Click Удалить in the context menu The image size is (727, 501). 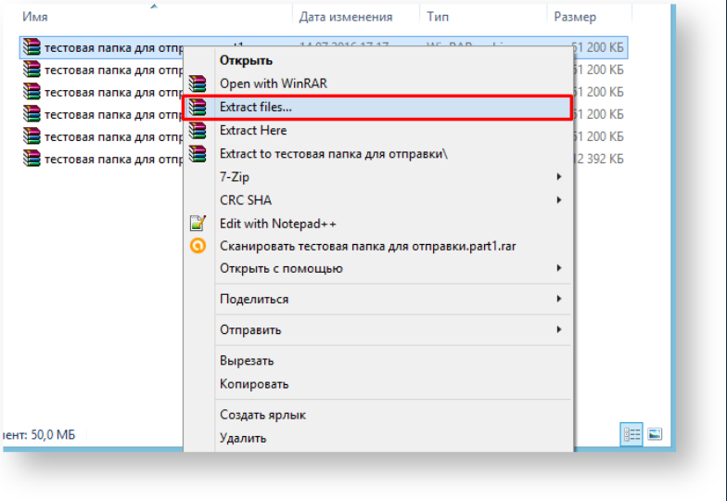pyautogui.click(x=243, y=438)
